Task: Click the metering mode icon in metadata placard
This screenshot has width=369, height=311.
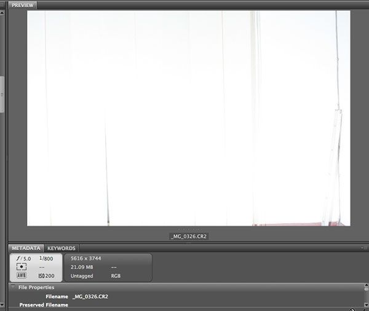Action: click(22, 267)
